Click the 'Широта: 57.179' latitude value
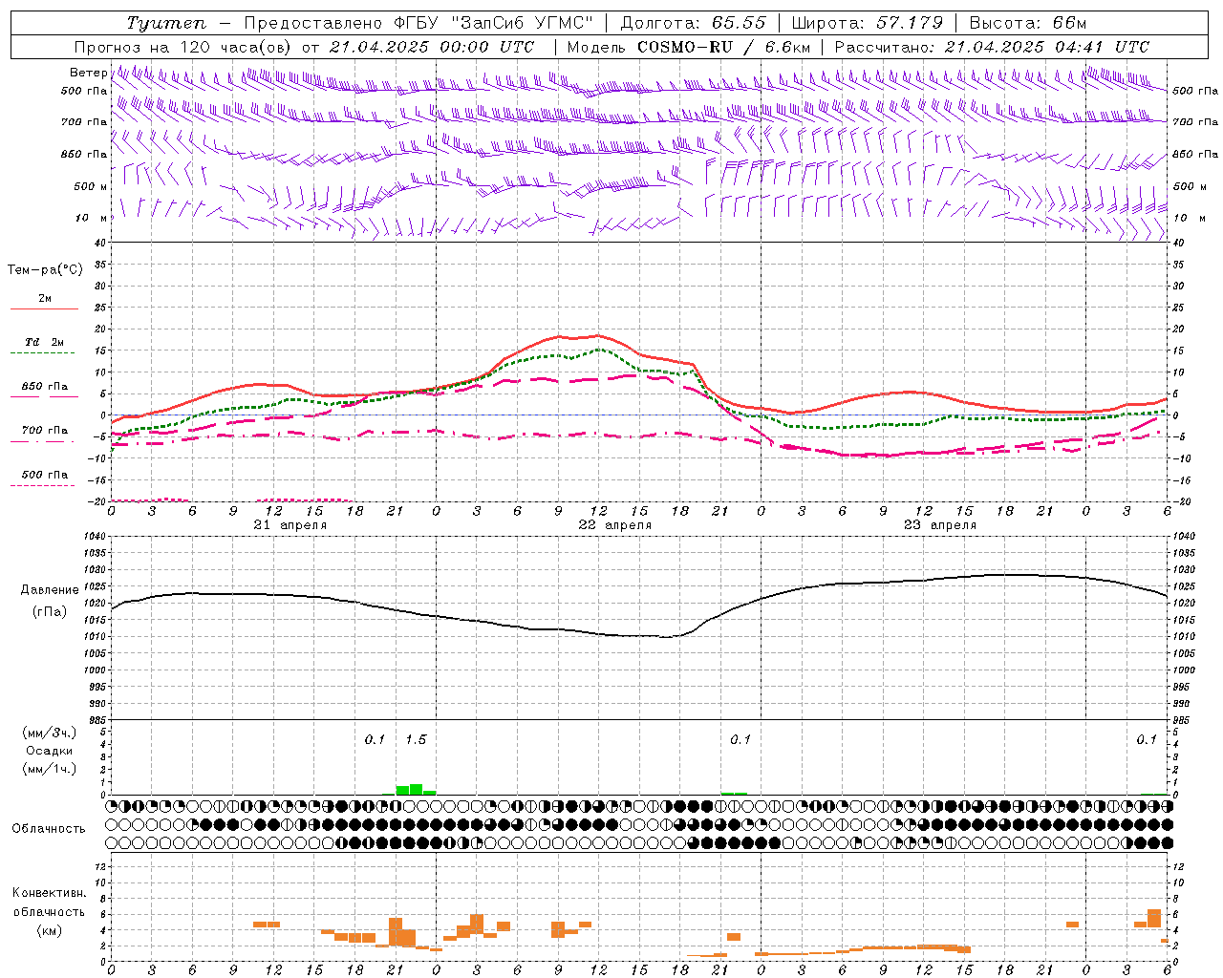The height and width of the screenshot is (978, 1223). point(868,23)
